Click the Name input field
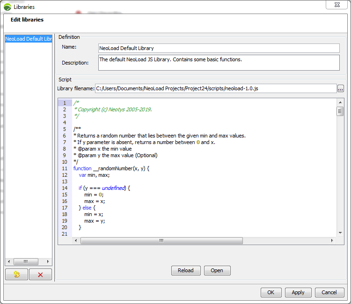 (219, 48)
